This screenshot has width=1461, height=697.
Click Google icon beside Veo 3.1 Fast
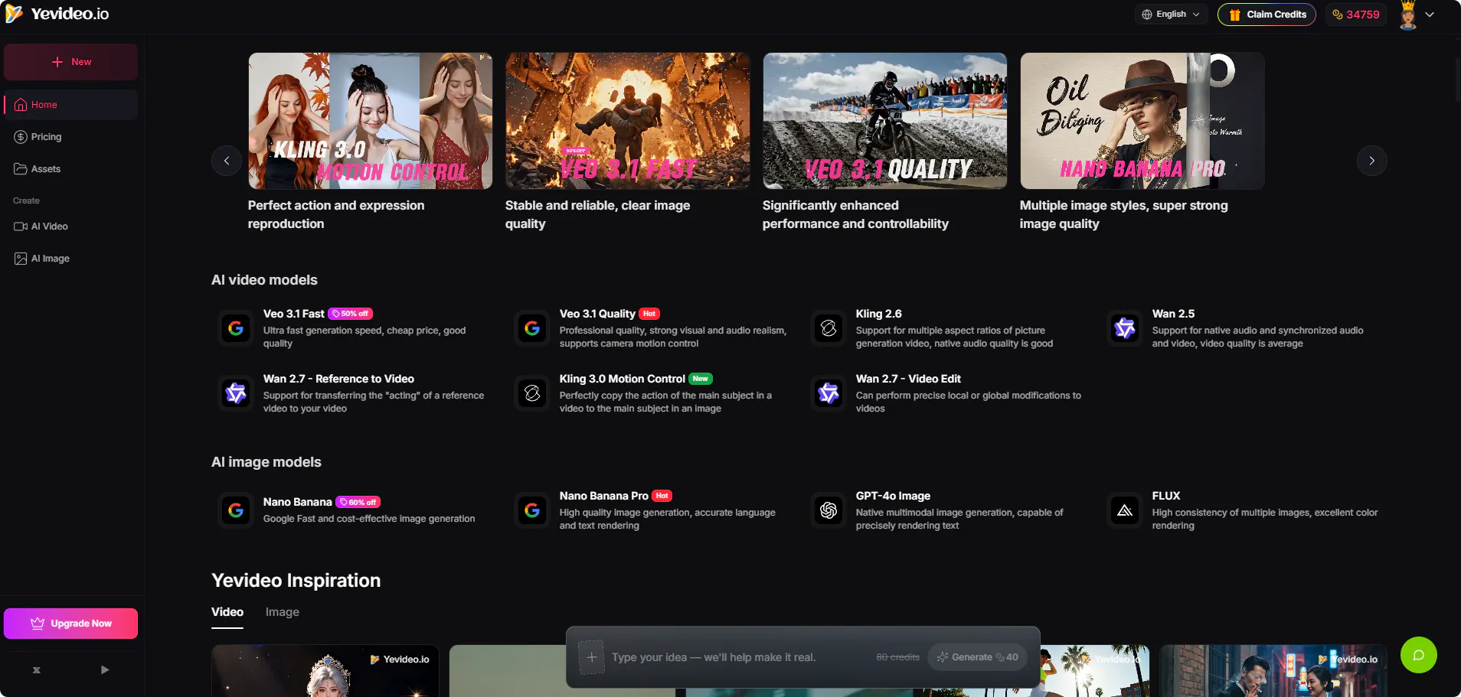coord(236,328)
